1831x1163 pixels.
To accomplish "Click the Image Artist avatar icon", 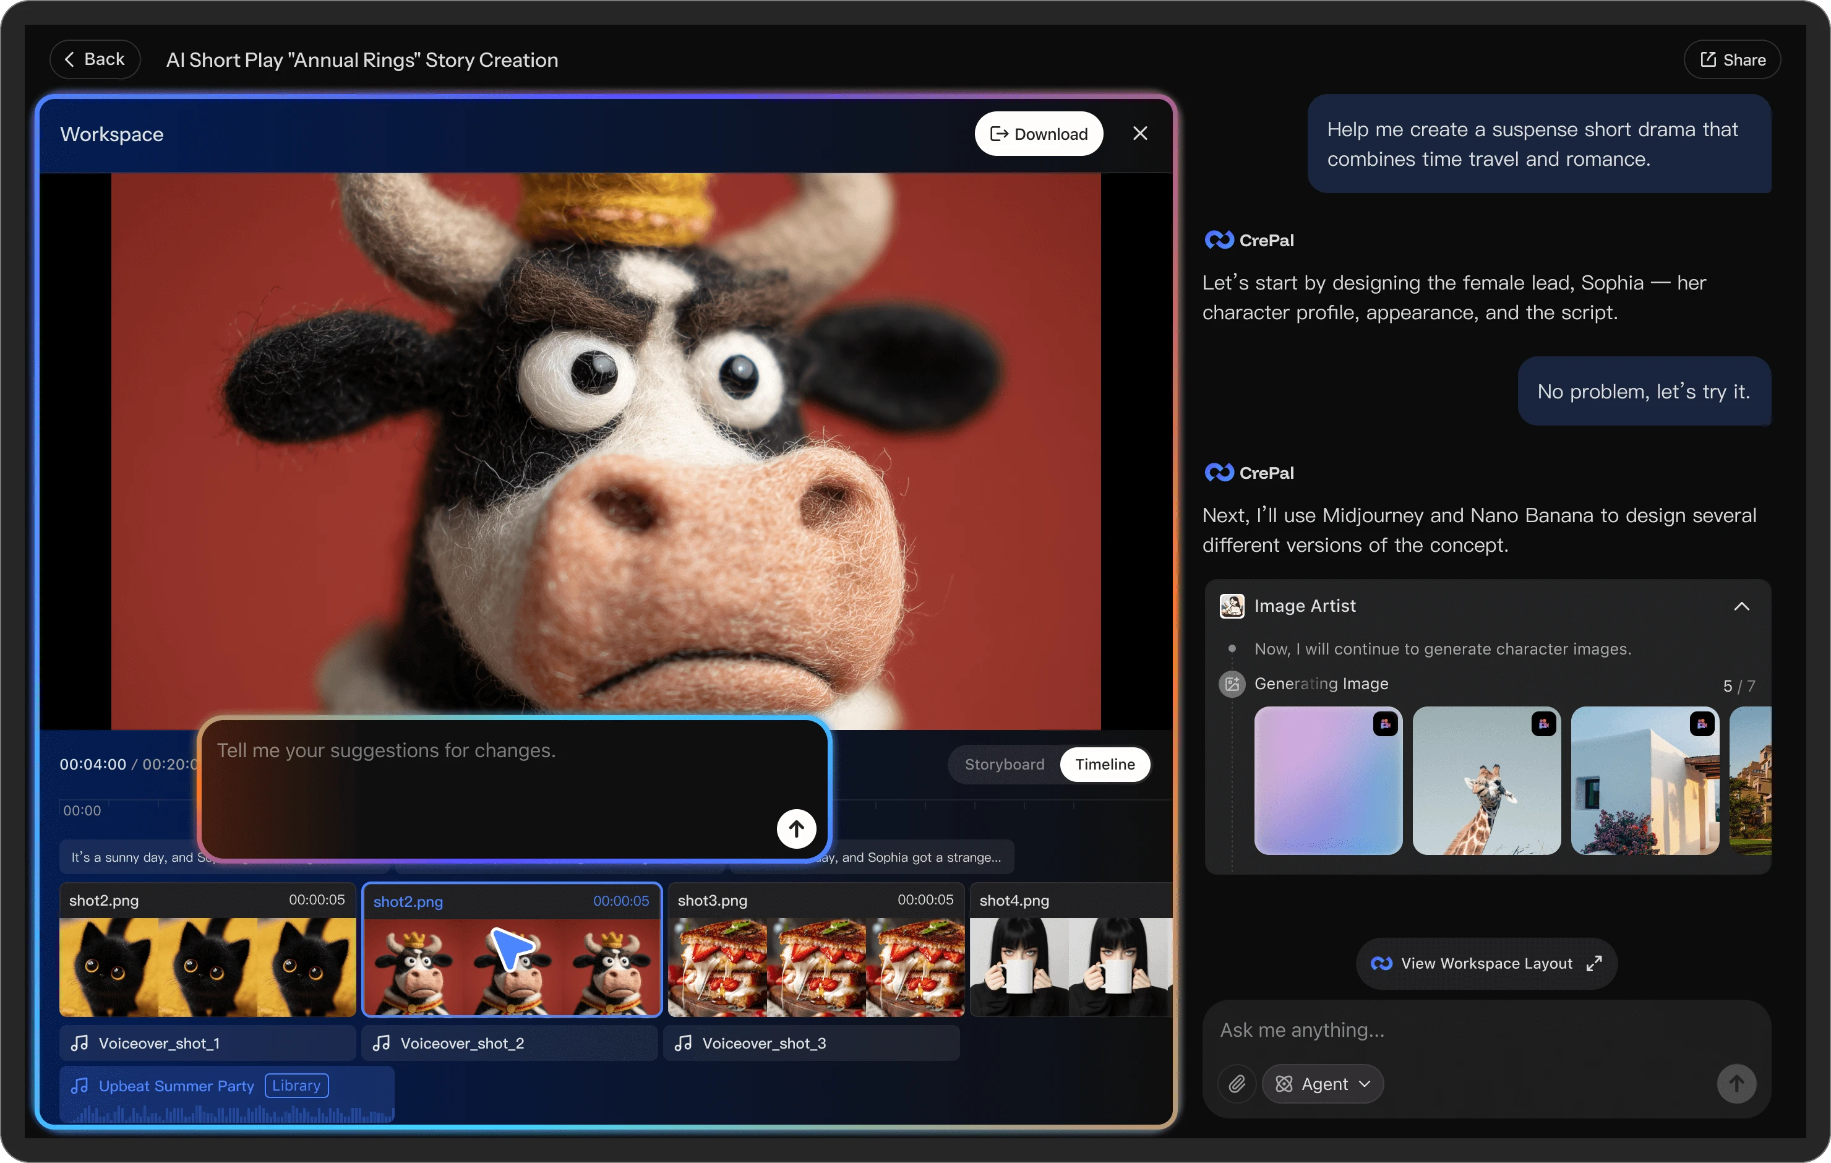I will (x=1231, y=606).
